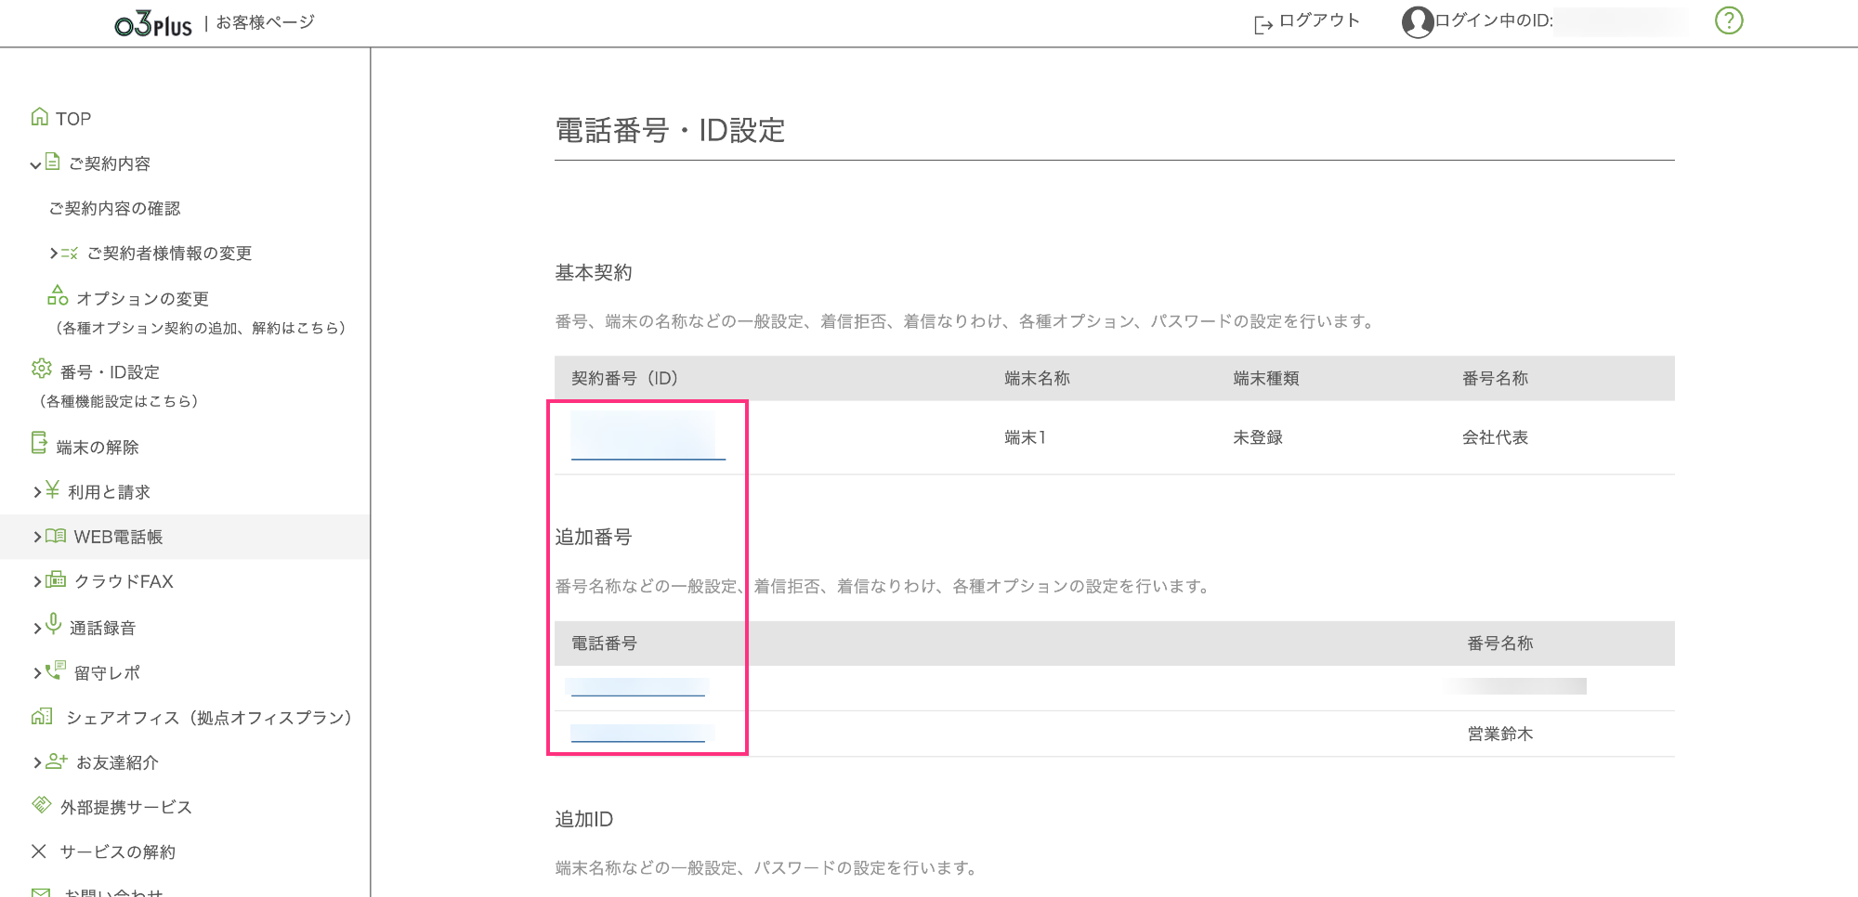Click the ¥ icon beside 利用と請求

[x=51, y=491]
